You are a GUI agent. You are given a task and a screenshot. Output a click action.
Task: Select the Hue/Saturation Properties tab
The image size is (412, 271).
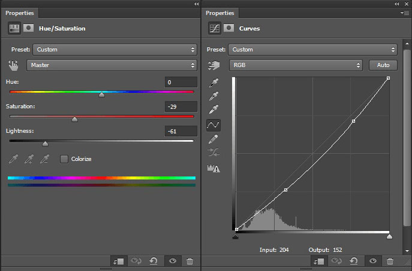20,13
